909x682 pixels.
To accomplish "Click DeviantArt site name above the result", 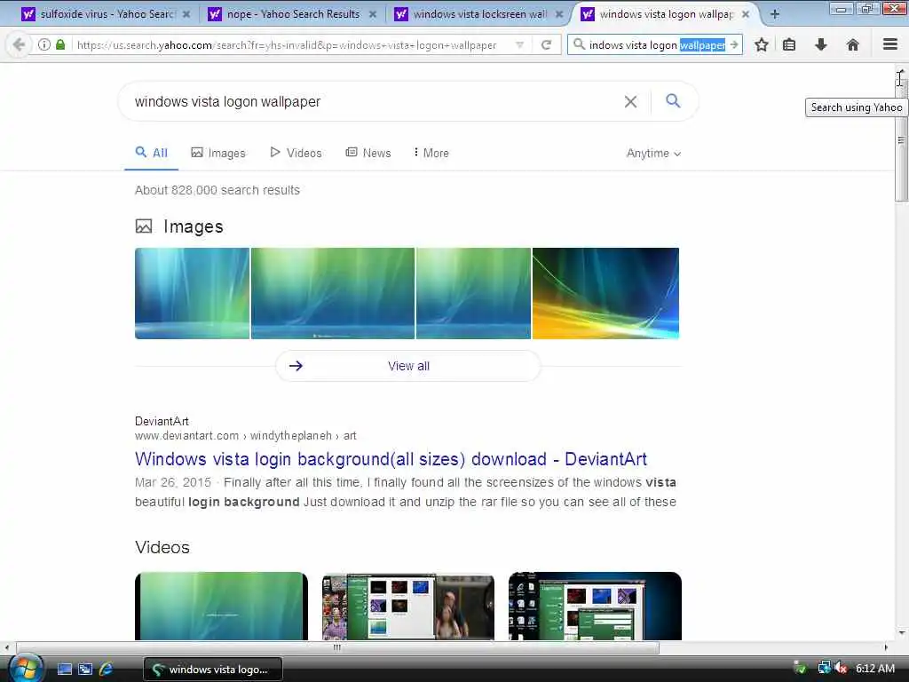I will pos(162,422).
